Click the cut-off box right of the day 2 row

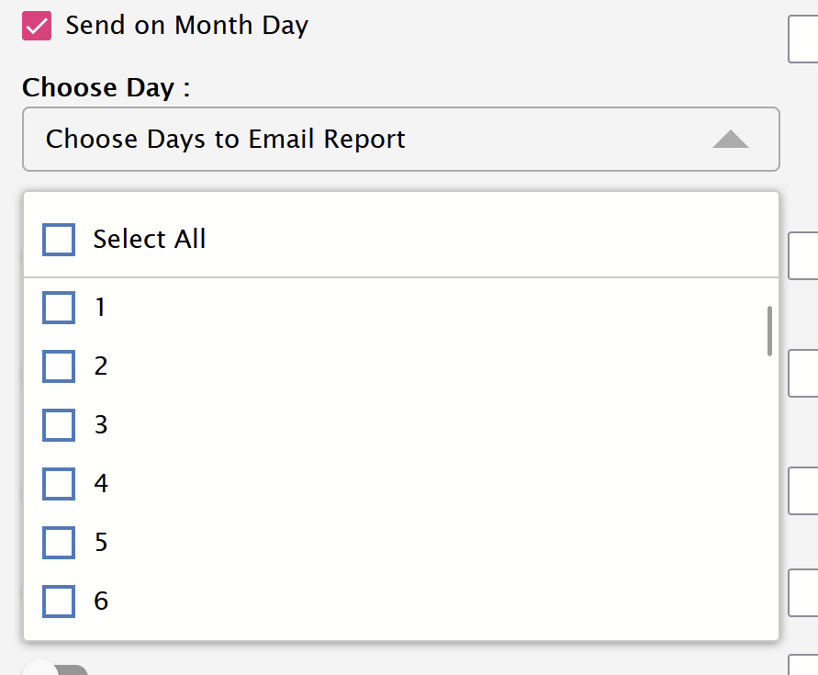click(x=803, y=373)
